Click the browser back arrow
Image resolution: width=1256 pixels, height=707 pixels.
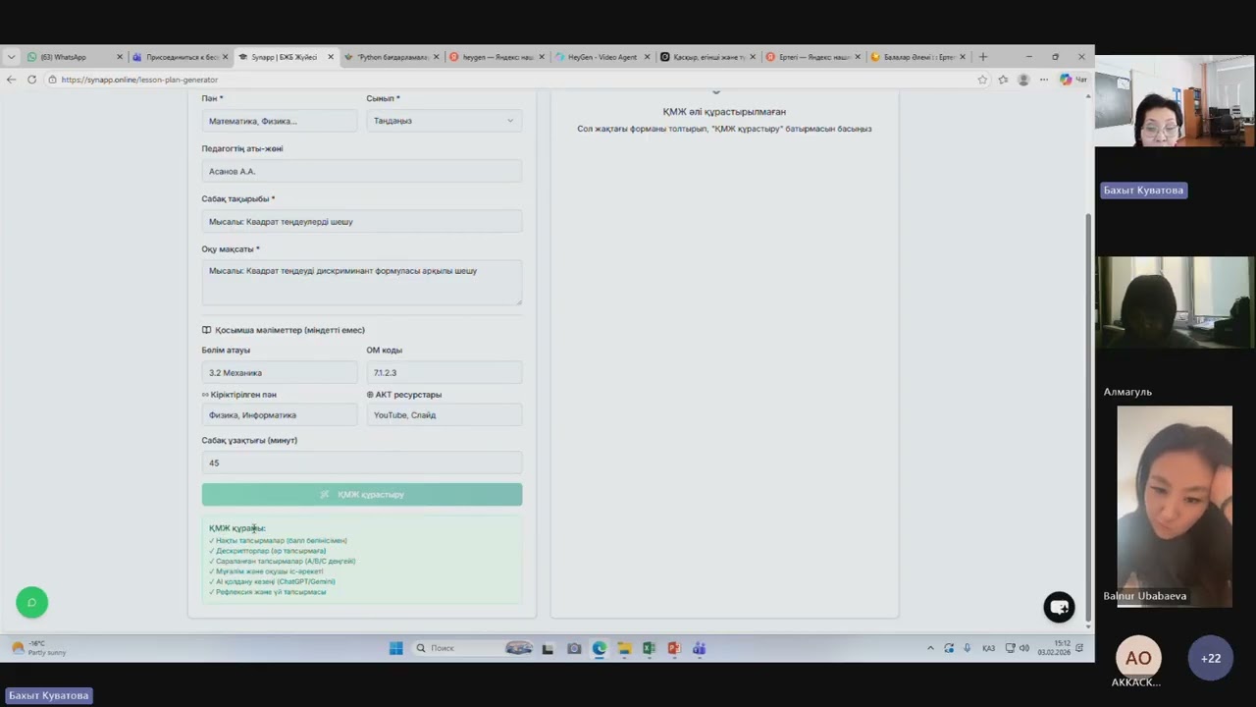12,80
